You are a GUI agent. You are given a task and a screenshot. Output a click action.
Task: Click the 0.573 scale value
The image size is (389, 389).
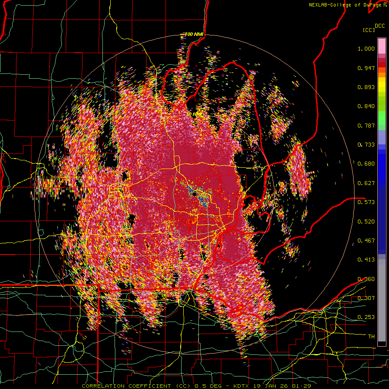pos(366,202)
